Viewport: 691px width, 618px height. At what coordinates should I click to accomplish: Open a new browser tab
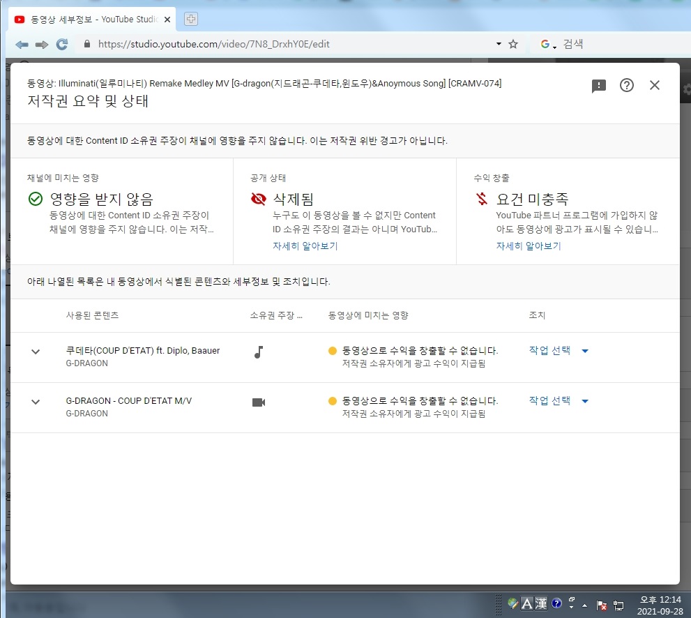point(191,19)
